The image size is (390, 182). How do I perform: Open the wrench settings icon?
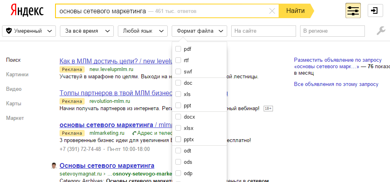pyautogui.click(x=381, y=31)
